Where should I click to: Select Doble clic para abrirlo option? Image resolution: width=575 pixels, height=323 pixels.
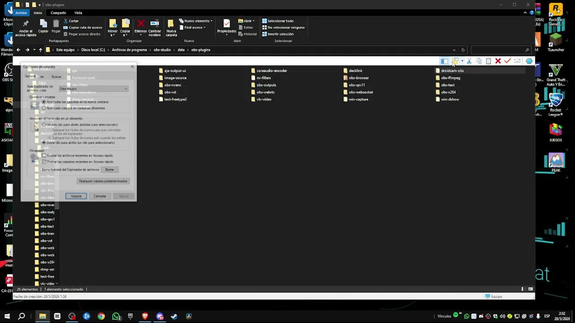79,143
